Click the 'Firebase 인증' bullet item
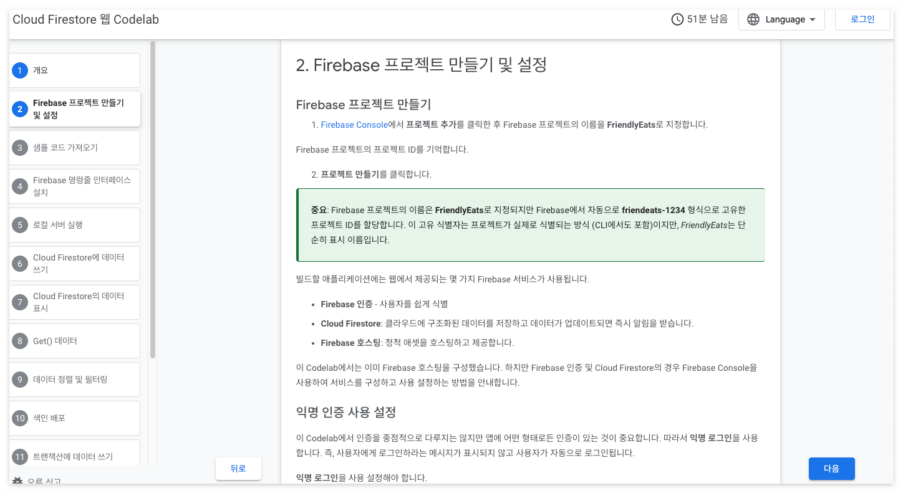This screenshot has width=903, height=493. click(x=385, y=304)
